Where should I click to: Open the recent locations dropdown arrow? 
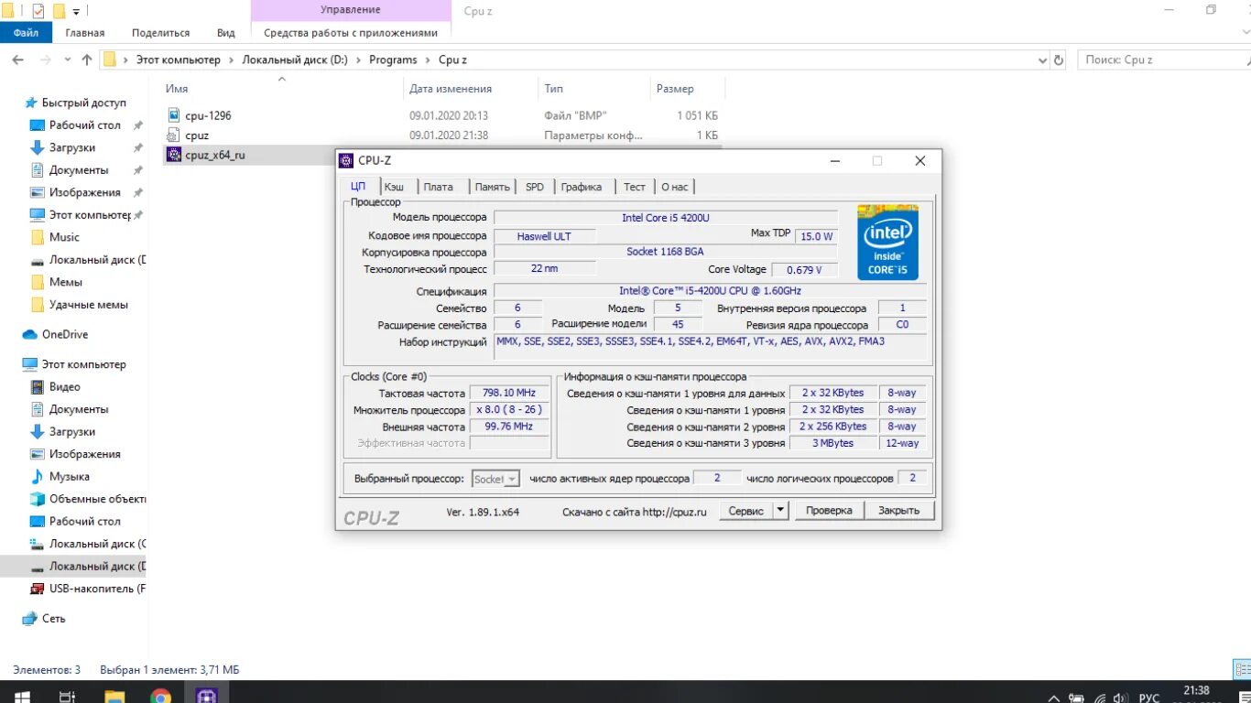[67, 60]
